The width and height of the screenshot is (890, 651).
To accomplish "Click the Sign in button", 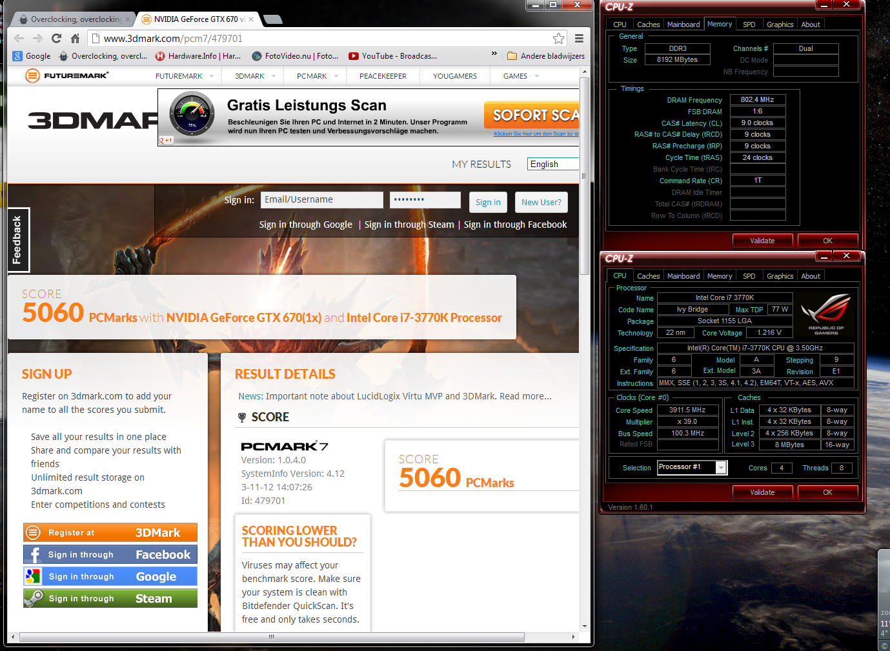I will tap(488, 202).
